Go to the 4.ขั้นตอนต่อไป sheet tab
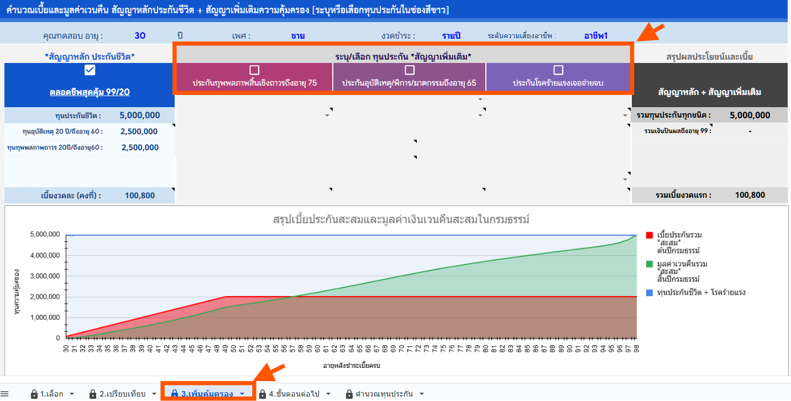Image resolution: width=791 pixels, height=401 pixels. click(x=292, y=394)
